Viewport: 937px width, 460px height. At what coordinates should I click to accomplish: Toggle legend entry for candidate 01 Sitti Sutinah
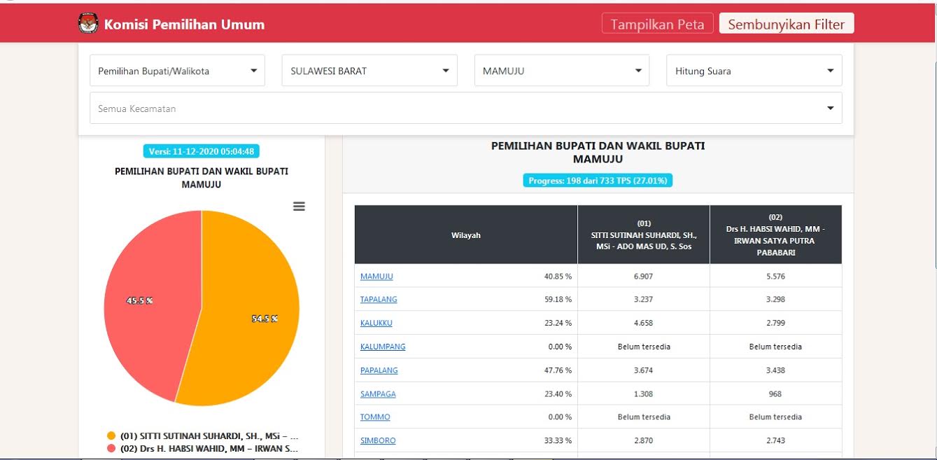pos(203,435)
